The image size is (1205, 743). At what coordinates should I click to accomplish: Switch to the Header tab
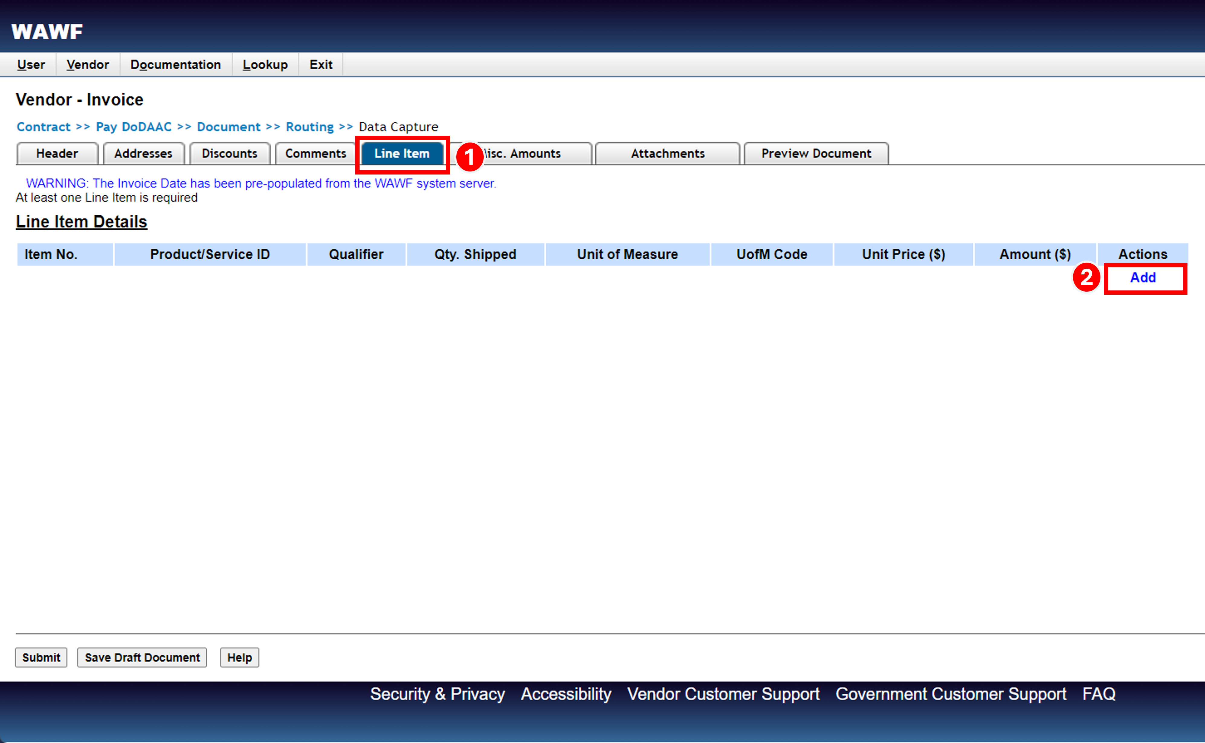coord(57,153)
